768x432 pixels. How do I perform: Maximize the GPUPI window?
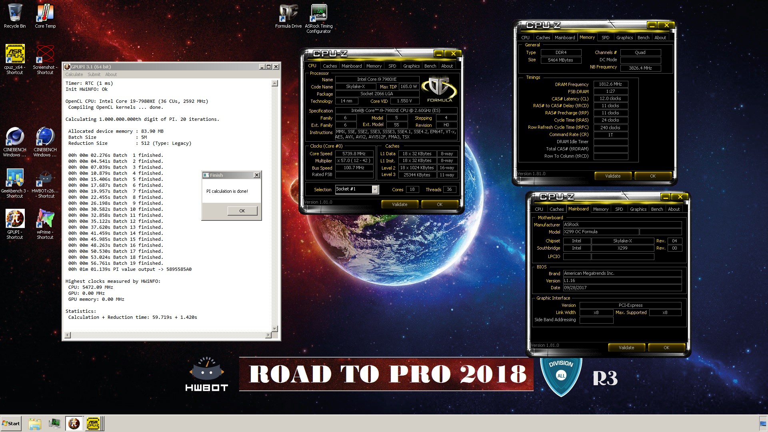269,67
